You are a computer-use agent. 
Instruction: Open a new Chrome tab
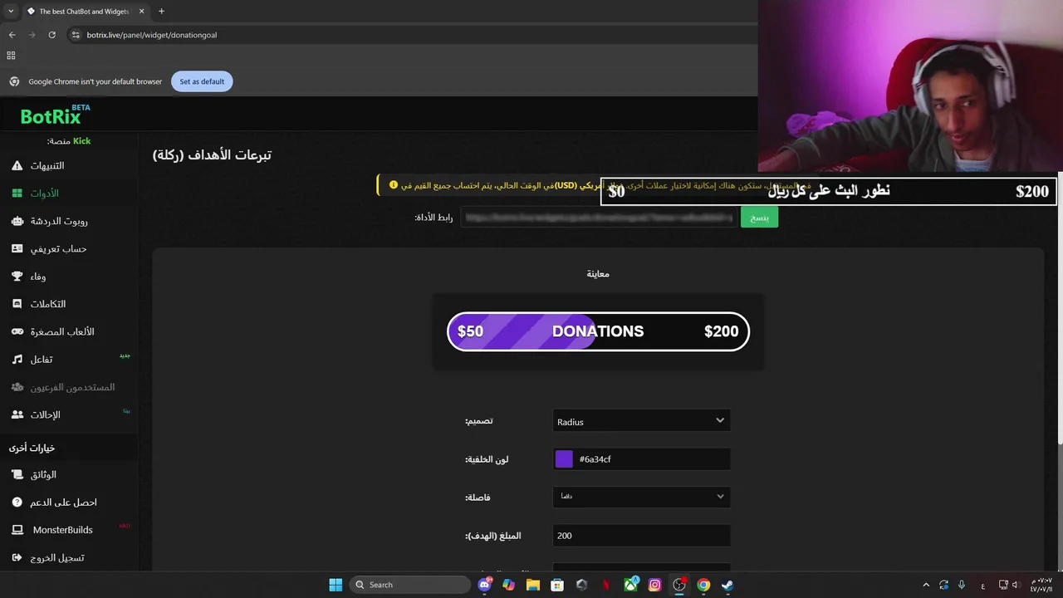161,12
